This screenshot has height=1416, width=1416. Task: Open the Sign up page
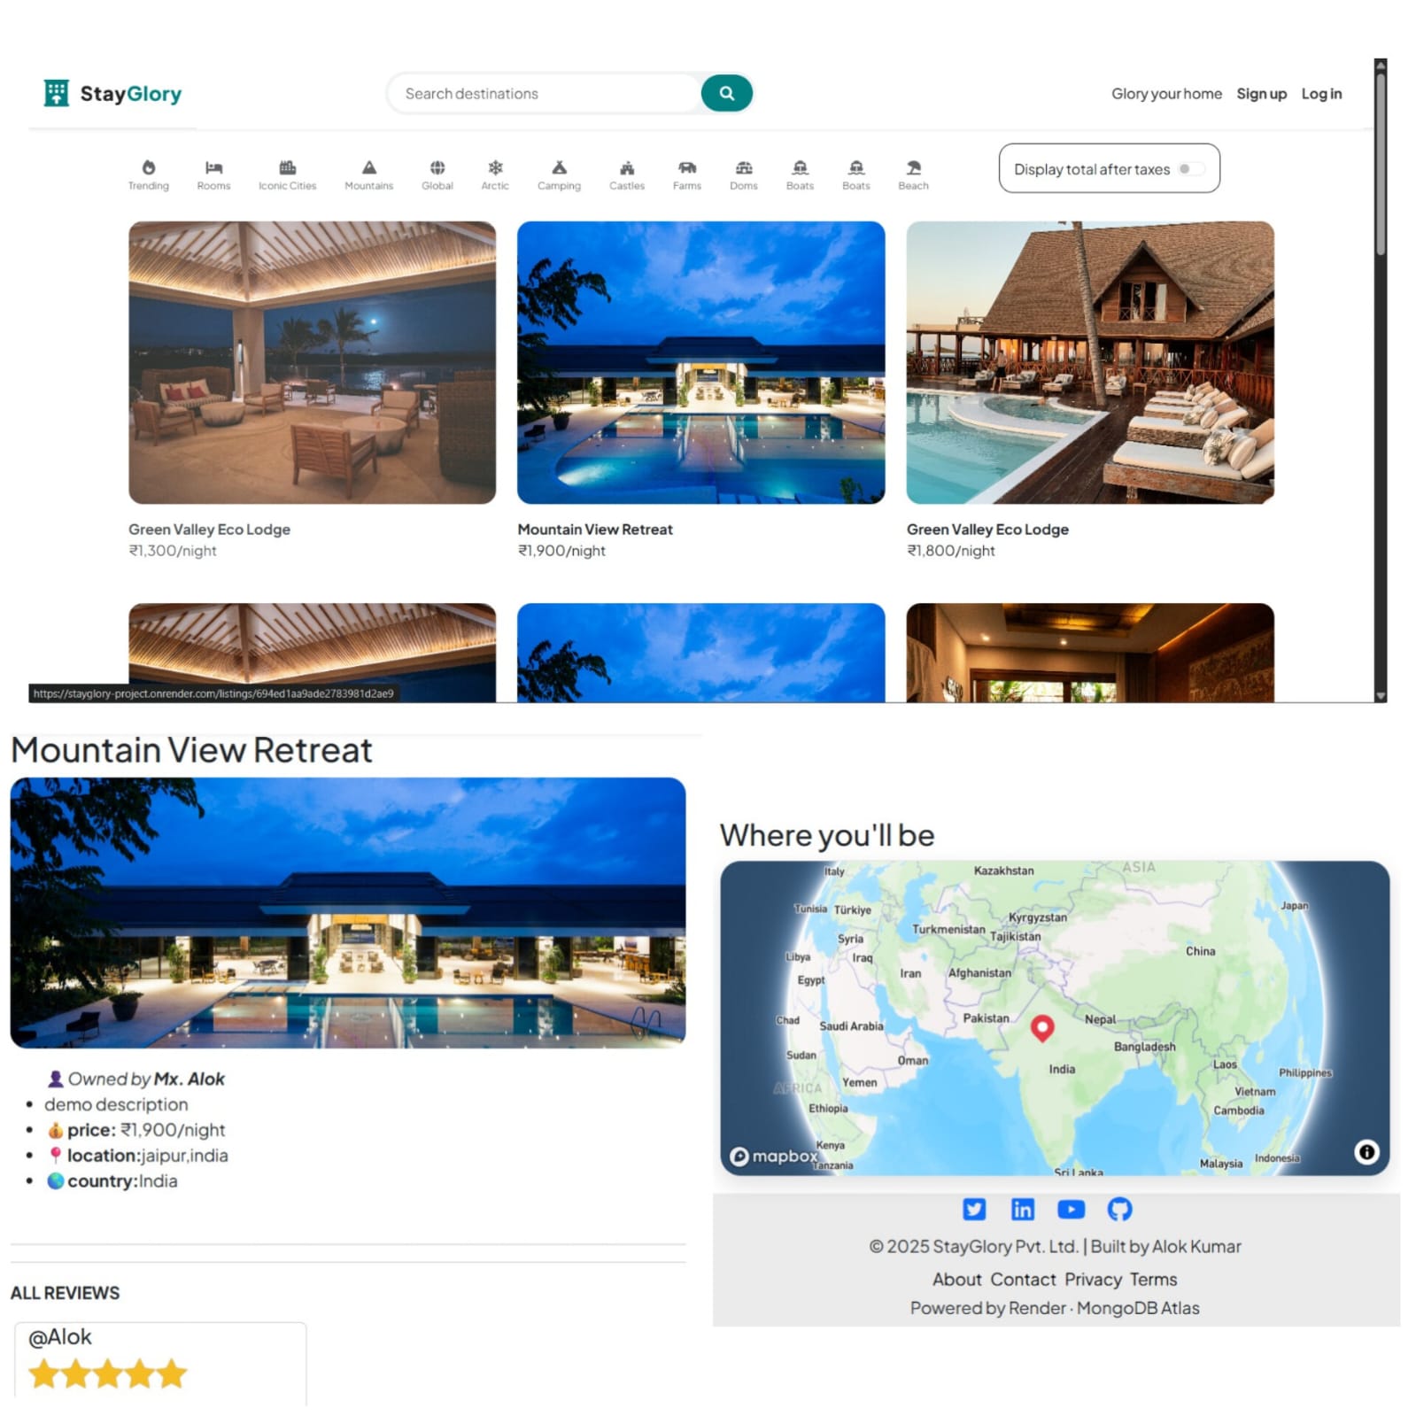point(1261,94)
